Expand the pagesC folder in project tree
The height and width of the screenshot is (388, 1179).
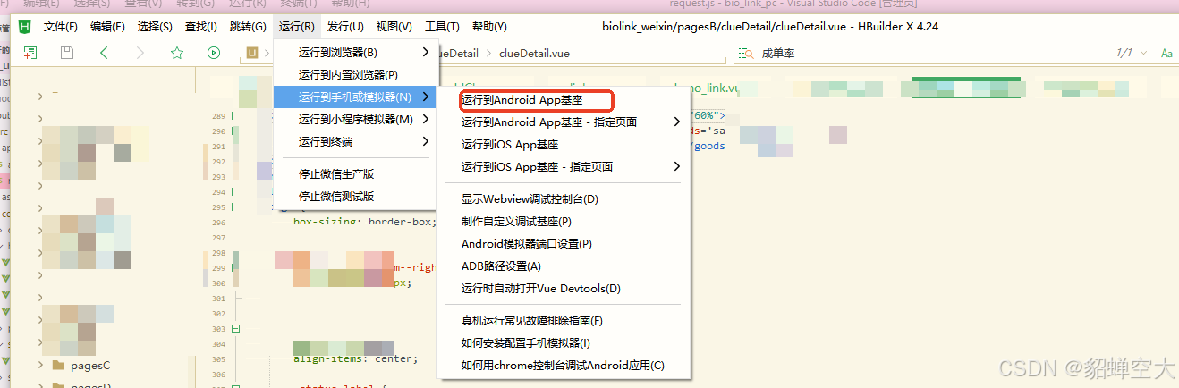tap(40, 365)
